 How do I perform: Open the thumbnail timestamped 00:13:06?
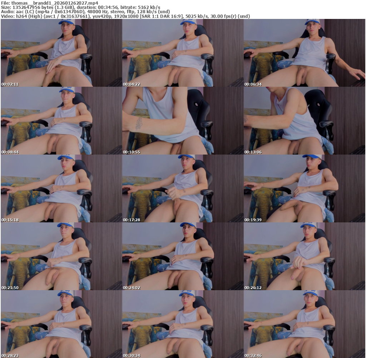[x=304, y=121]
